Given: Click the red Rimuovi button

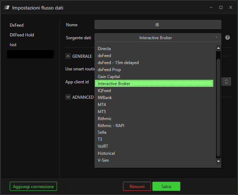Looking at the screenshot, I should click(137, 186).
